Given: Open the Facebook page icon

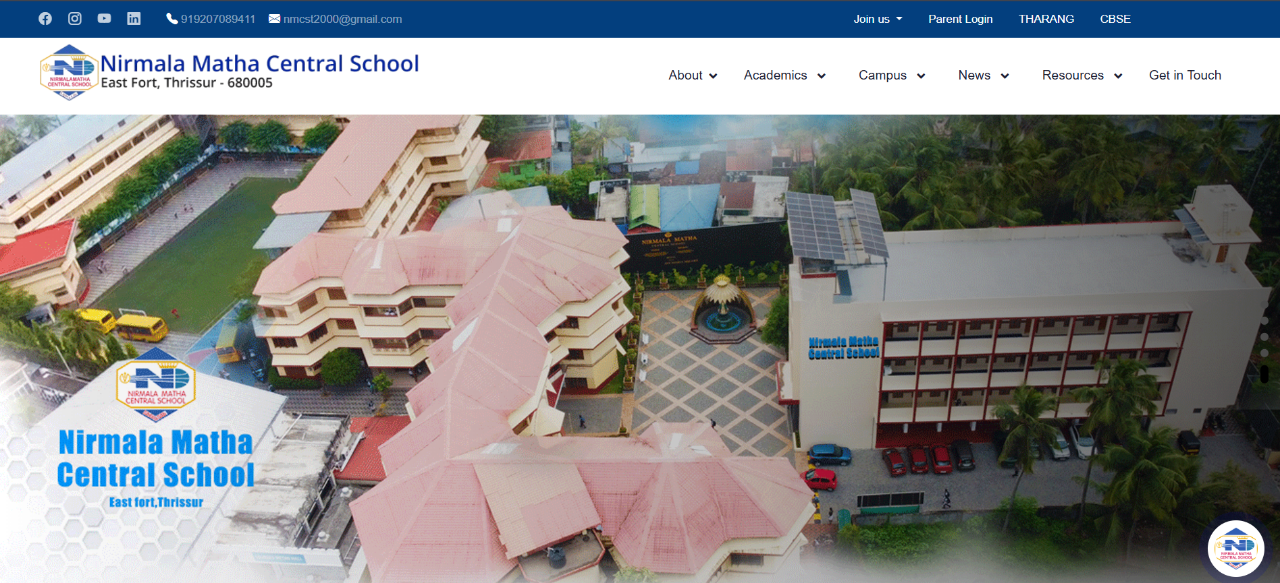Looking at the screenshot, I should (45, 19).
